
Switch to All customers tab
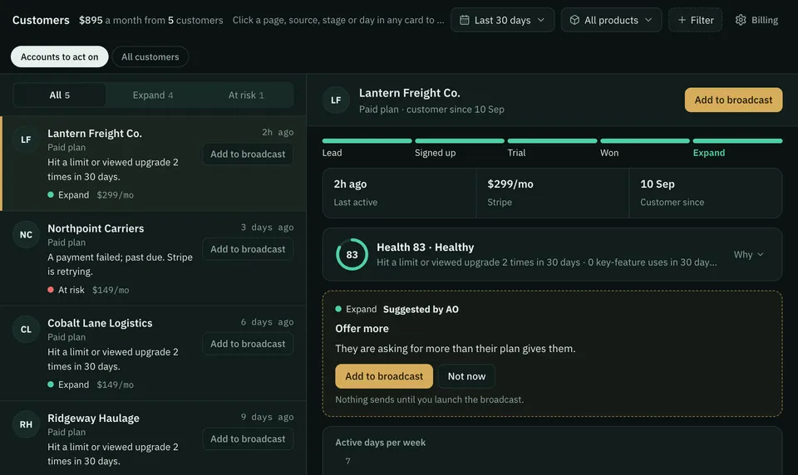tap(150, 56)
